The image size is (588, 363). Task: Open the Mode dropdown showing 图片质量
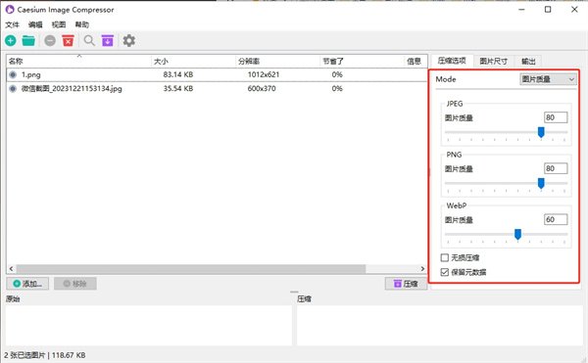pos(548,79)
